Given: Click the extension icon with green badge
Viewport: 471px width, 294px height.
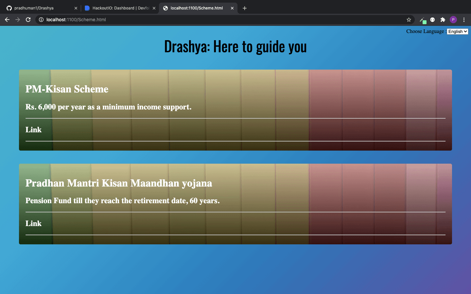Looking at the screenshot, I should pyautogui.click(x=423, y=20).
